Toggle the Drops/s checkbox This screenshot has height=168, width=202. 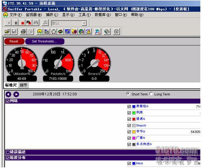click(129, 125)
